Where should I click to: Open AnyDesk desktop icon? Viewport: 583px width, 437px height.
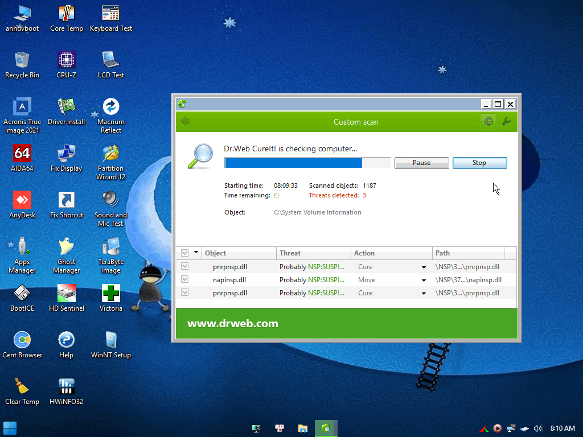pyautogui.click(x=22, y=205)
